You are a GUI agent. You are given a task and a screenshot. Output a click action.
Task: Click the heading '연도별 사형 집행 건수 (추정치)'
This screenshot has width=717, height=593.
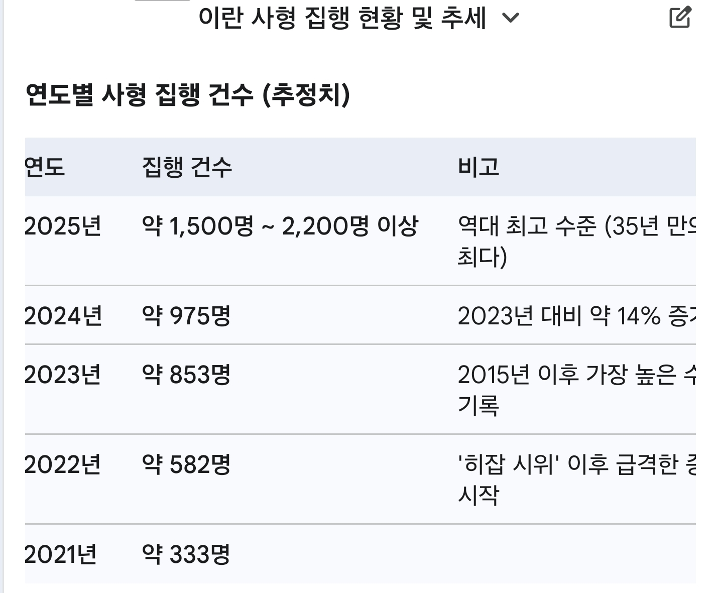pos(187,94)
